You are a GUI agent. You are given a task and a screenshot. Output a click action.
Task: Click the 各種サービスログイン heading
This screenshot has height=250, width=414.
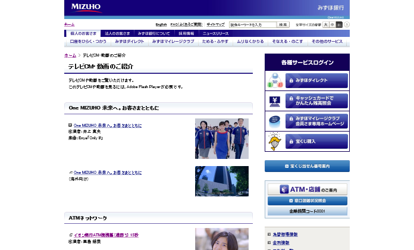point(307,62)
